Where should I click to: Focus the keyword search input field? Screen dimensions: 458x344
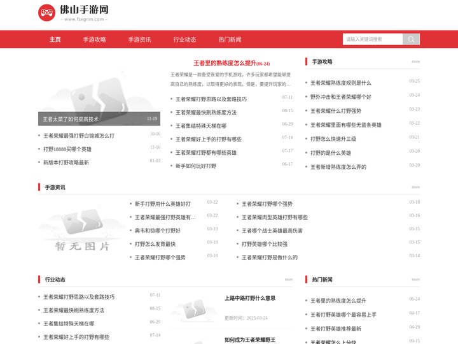(372, 39)
